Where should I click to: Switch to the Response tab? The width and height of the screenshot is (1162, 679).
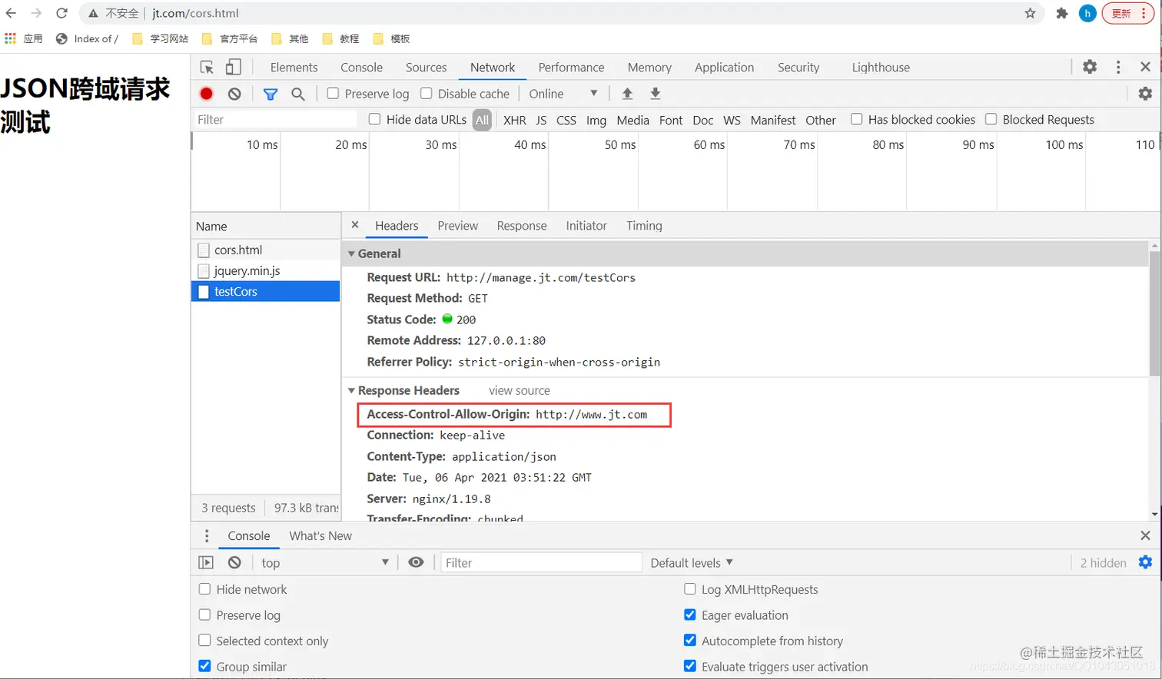(521, 225)
